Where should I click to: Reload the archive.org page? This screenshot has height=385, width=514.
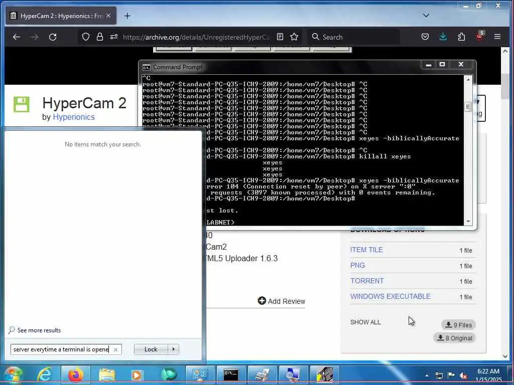(53, 37)
